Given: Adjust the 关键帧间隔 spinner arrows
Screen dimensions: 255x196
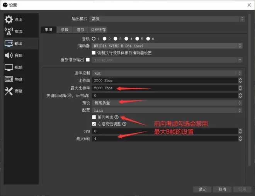Looking at the screenshot, I should (240, 95).
